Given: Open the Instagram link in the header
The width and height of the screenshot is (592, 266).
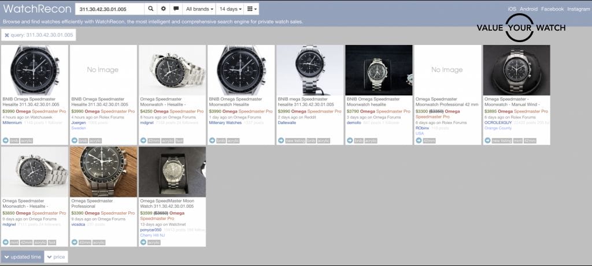Looking at the screenshot, I should [578, 9].
